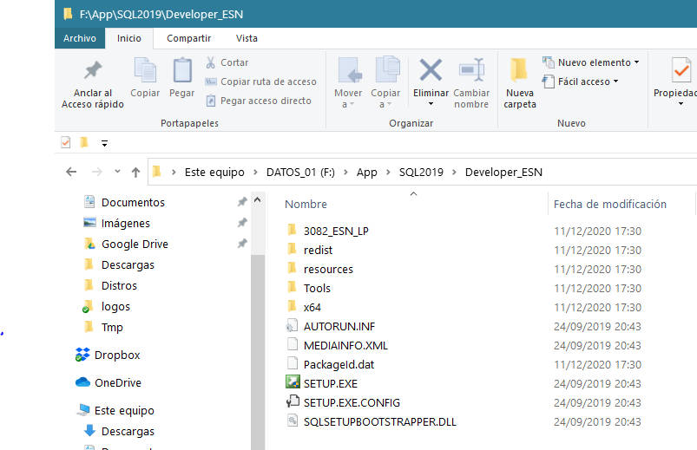Click the navigation pane scroll up arrow
The width and height of the screenshot is (697, 450).
point(258,200)
